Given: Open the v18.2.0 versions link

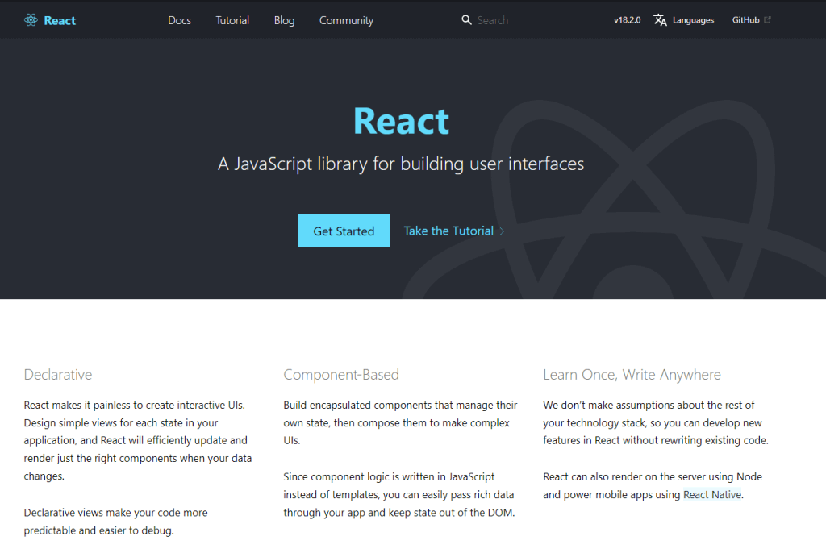Looking at the screenshot, I should pos(627,20).
